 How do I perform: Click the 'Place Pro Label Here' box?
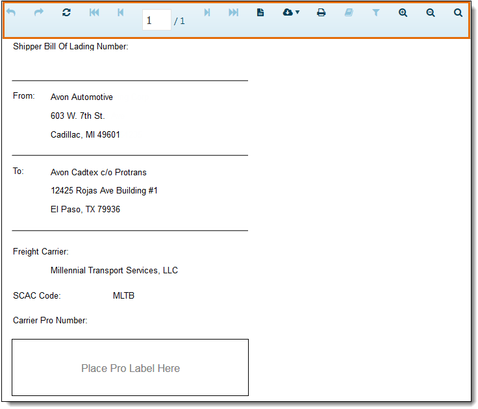(x=130, y=367)
